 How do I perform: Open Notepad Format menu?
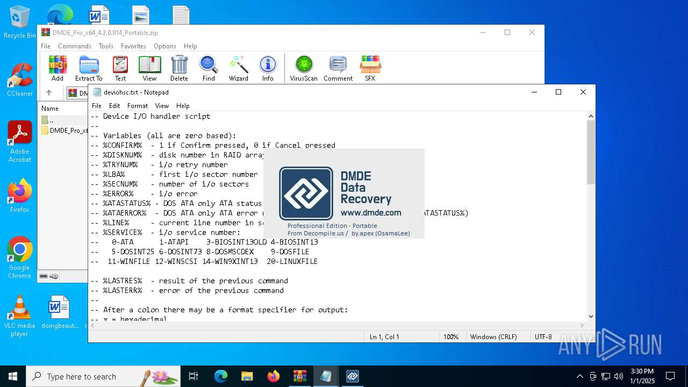coord(138,106)
